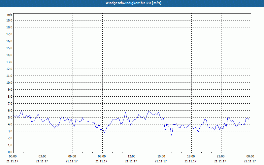This screenshot has height=165, width=264.
Task: Click the 1,0 y-axis label
Action: [10, 145]
